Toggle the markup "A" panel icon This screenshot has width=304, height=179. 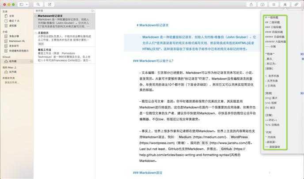pyautogui.click(x=285, y=4)
